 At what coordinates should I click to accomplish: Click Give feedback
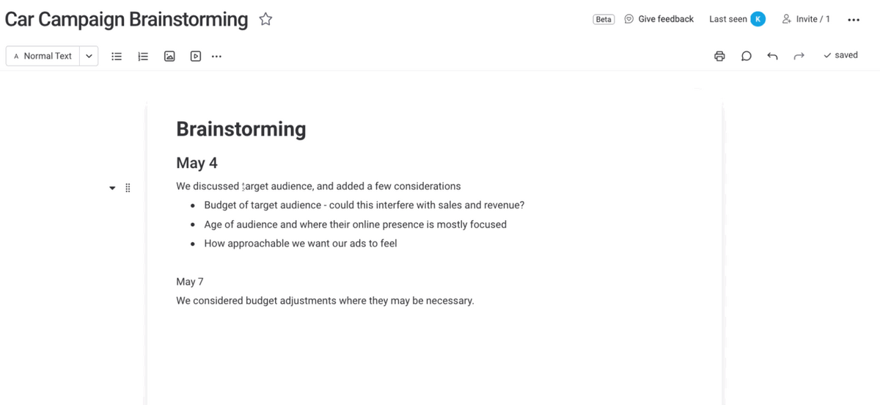[x=659, y=19]
